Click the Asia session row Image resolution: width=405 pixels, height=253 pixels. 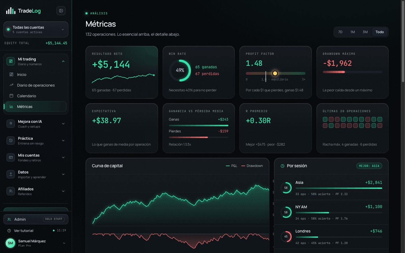tap(331, 188)
